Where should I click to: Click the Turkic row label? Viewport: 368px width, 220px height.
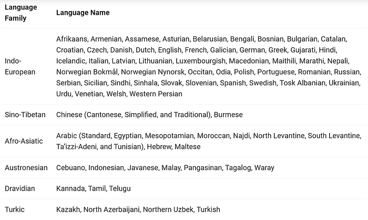point(15,209)
